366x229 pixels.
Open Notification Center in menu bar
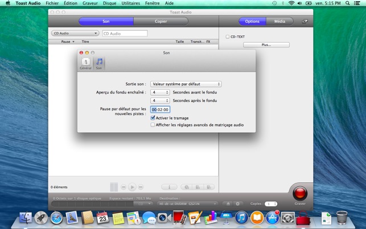point(357,3)
